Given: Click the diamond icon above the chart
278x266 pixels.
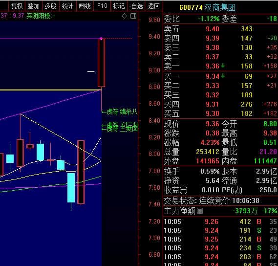Looking at the screenshot, I should (x=124, y=16).
